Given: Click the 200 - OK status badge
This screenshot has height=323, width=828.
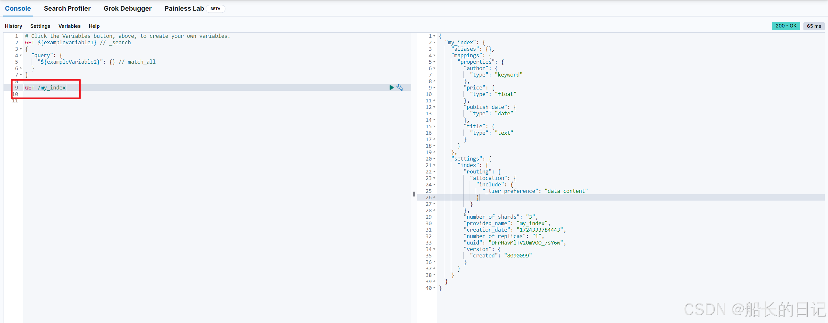Looking at the screenshot, I should (786, 26).
